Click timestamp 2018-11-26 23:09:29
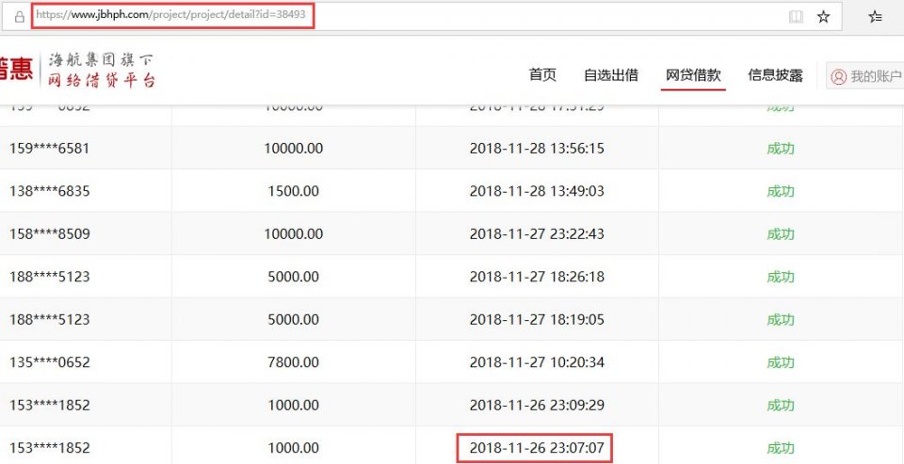This screenshot has height=464, width=904. point(537,406)
